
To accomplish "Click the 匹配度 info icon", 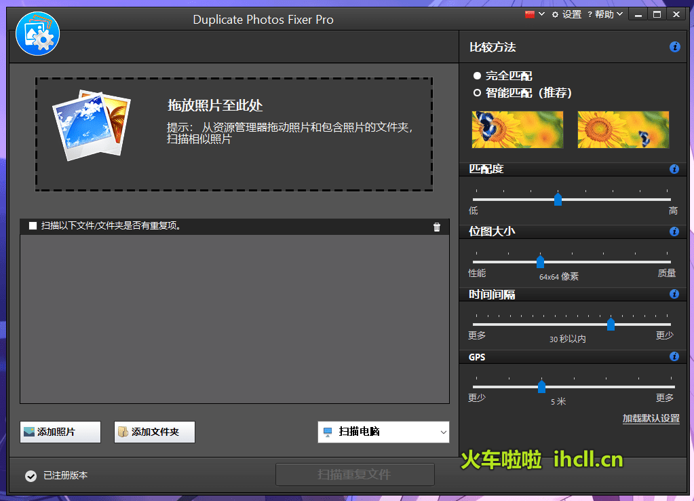I will tap(674, 169).
